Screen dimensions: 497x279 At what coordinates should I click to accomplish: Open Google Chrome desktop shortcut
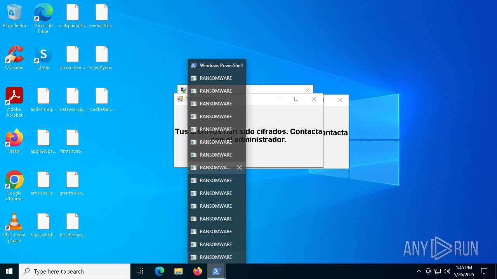click(14, 186)
